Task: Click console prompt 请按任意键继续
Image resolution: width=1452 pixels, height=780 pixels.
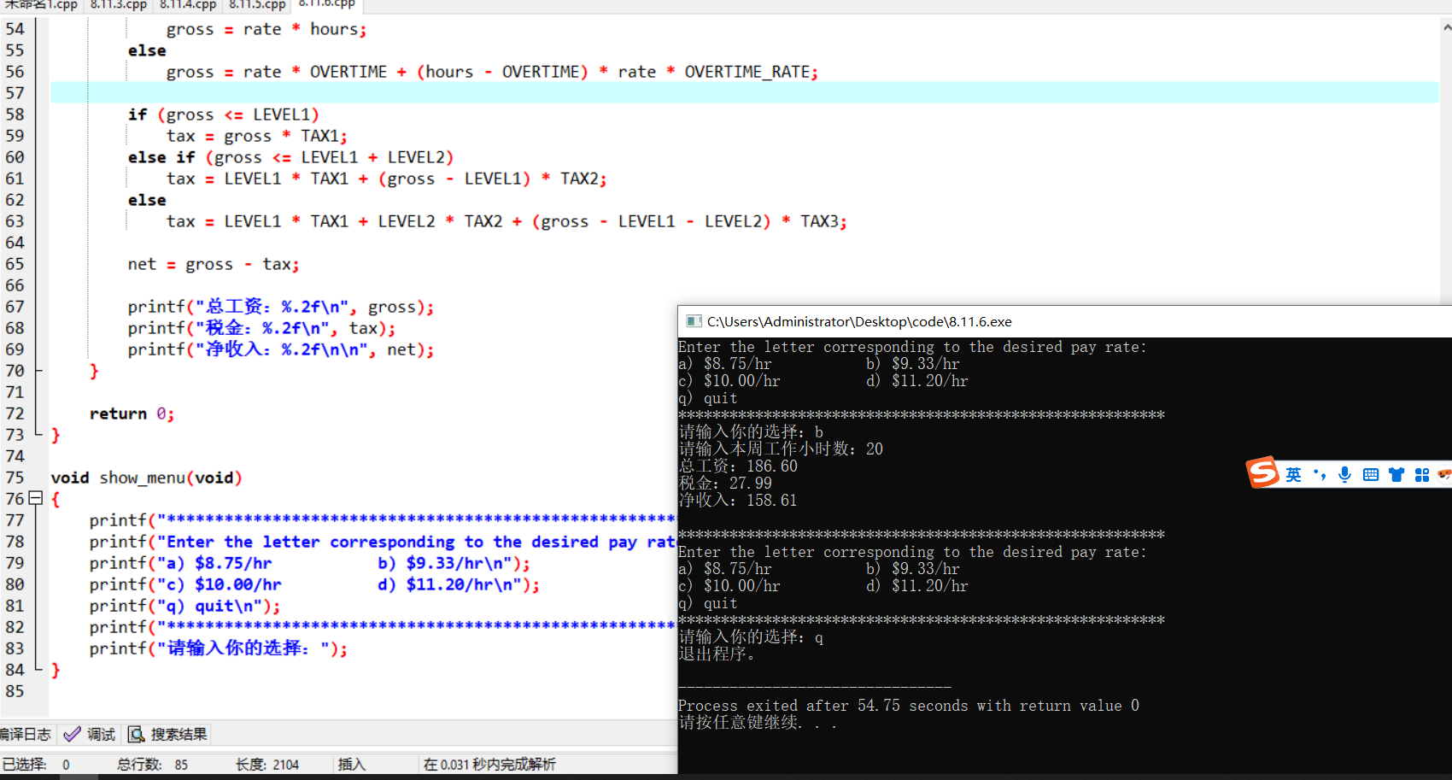Action: click(758, 723)
